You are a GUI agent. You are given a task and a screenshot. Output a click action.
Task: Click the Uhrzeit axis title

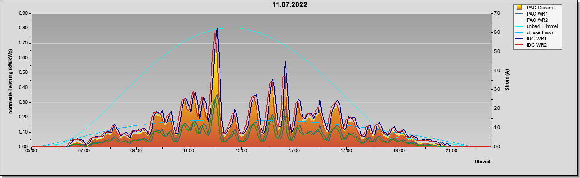483,162
